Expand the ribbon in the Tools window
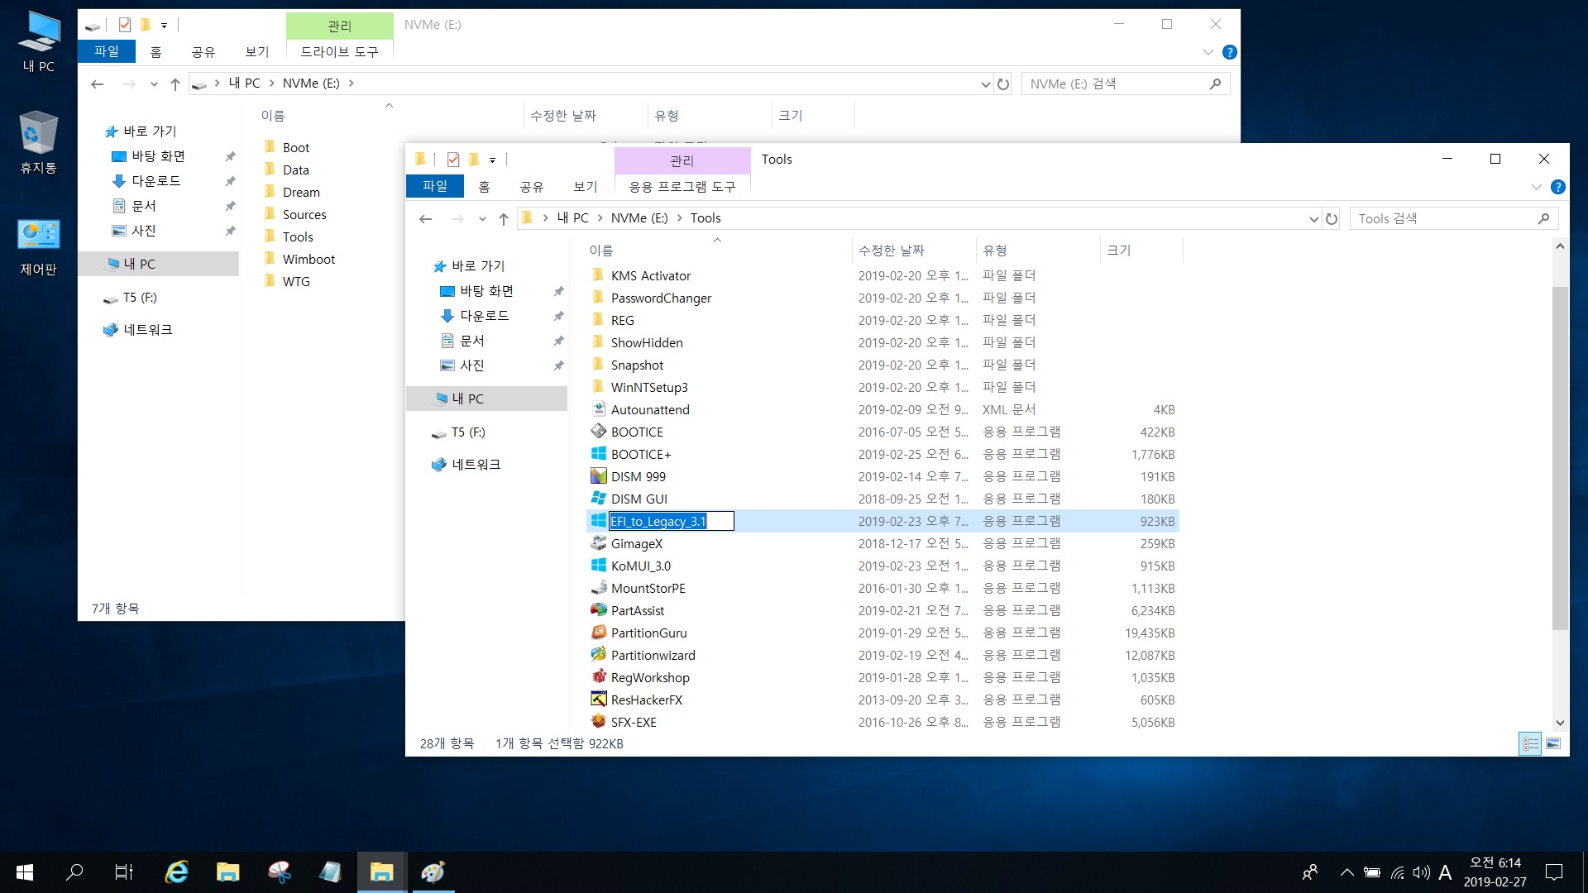Screen dimensions: 1588x893 (1536, 187)
